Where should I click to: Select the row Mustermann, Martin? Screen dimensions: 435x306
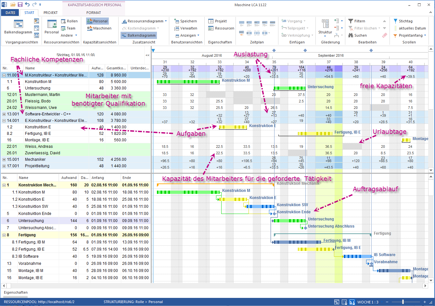coord(75,95)
